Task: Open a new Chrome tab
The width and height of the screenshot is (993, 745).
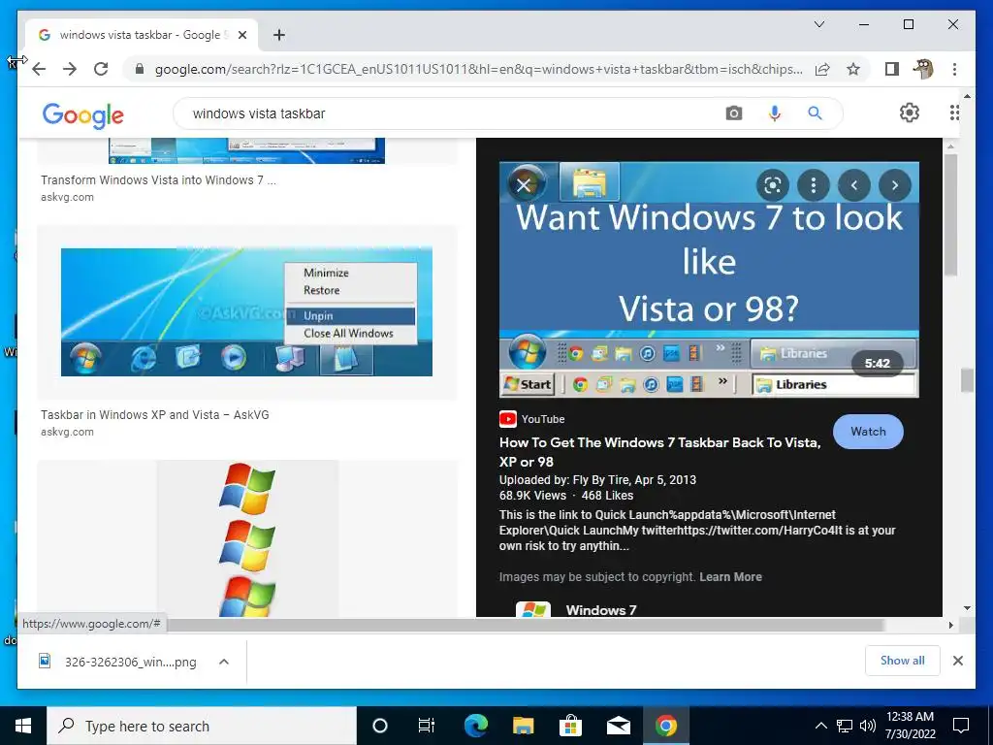Action: click(279, 35)
